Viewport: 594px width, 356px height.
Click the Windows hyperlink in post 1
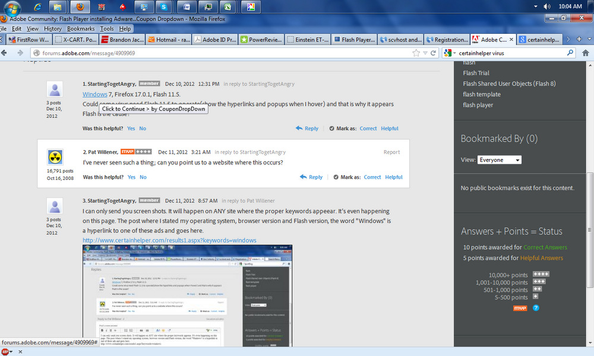(94, 94)
